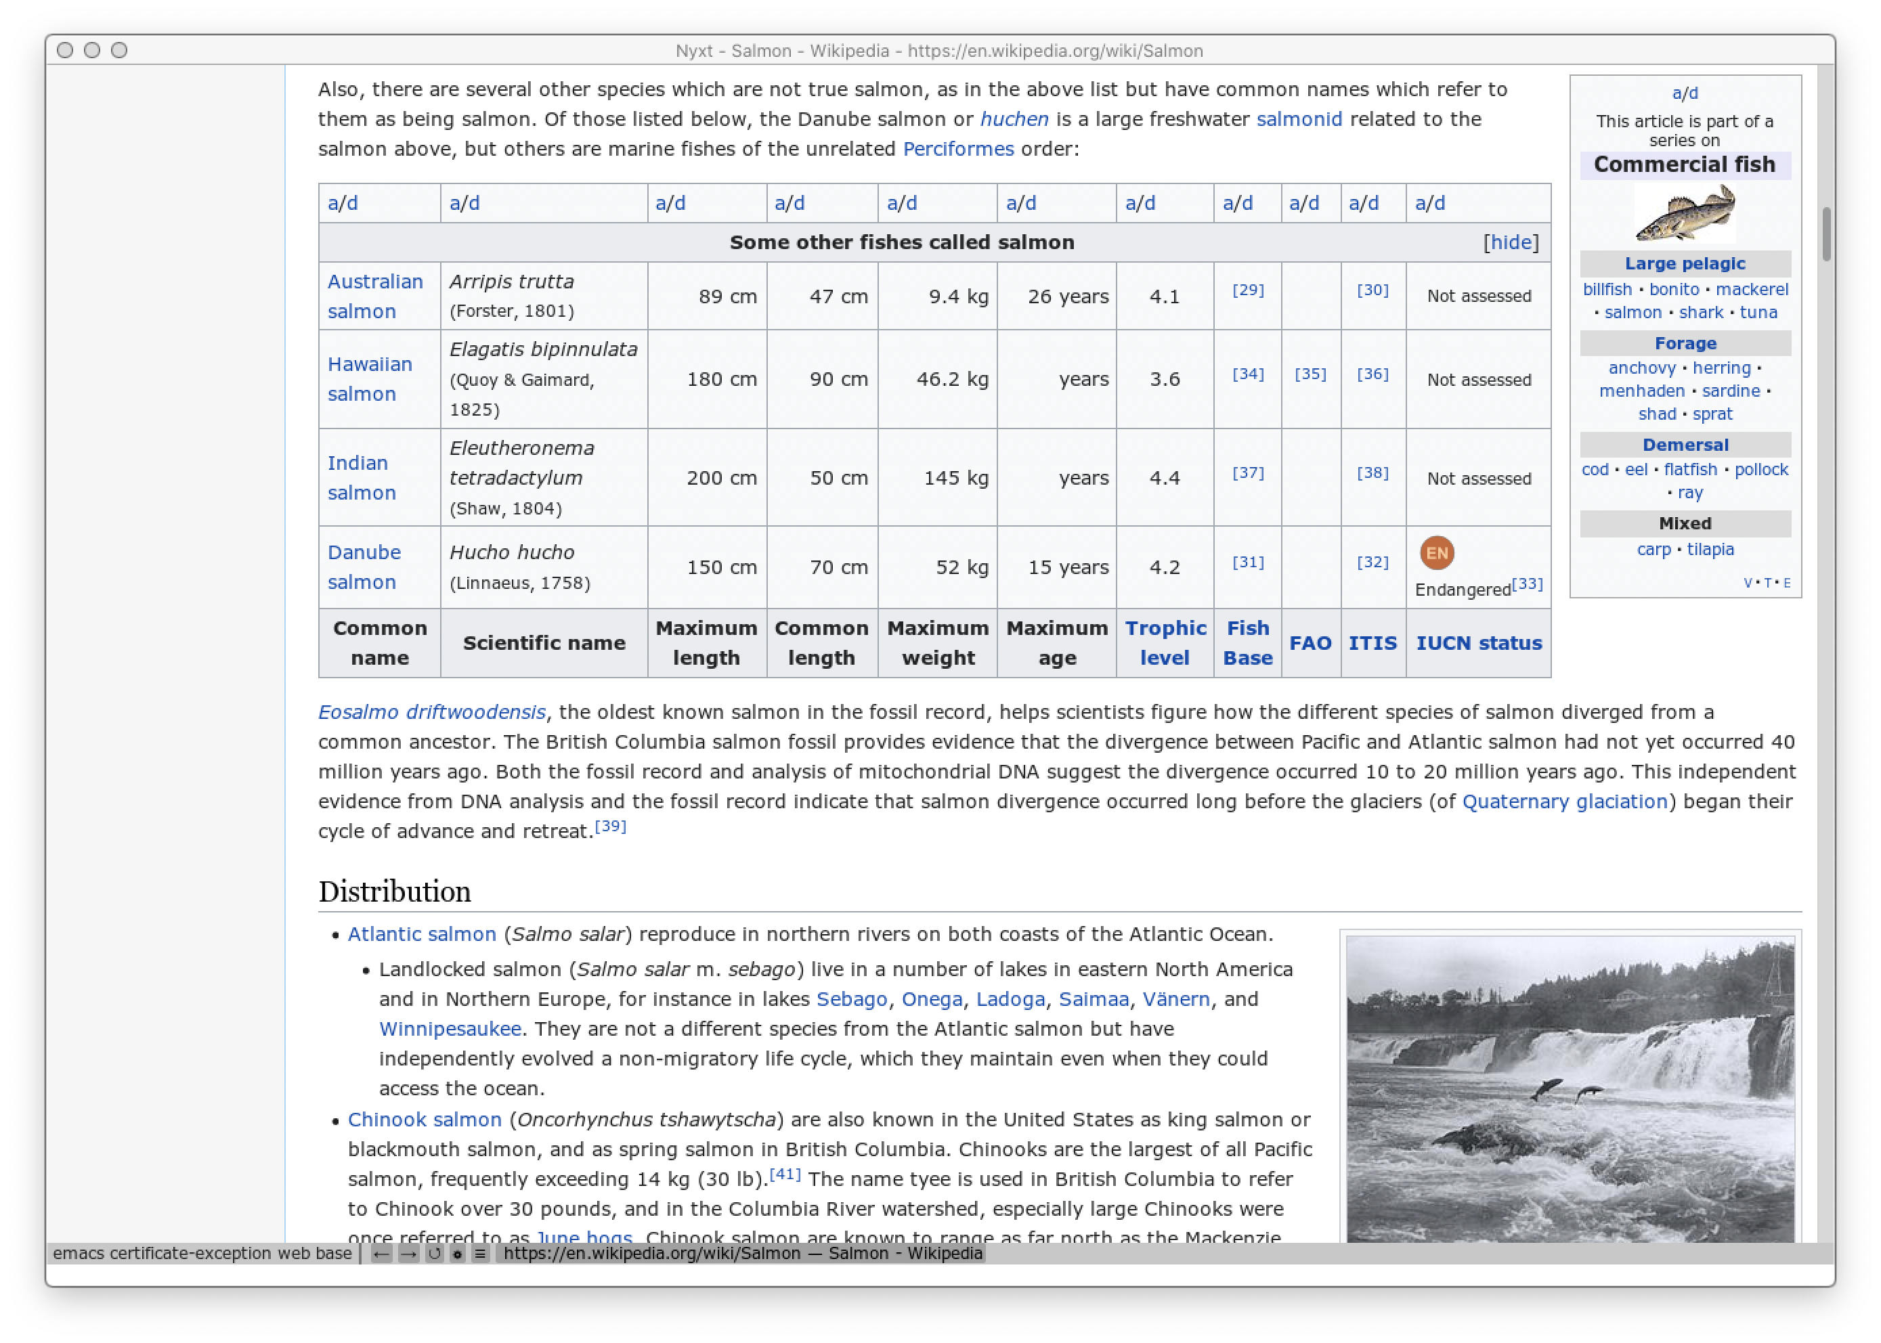Open the Hawaiian salmon link
The width and height of the screenshot is (1881, 1343).
370,379
